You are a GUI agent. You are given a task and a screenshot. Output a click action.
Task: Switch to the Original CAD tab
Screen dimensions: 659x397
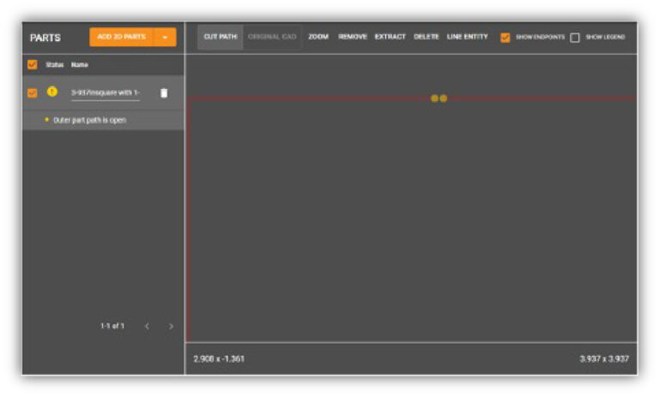click(x=271, y=37)
